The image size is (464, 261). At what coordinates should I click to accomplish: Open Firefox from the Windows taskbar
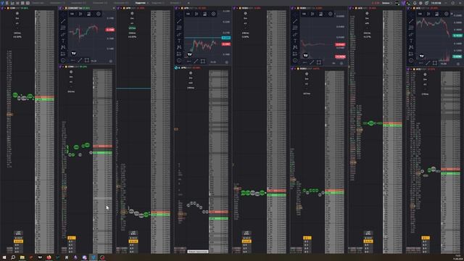(49, 257)
